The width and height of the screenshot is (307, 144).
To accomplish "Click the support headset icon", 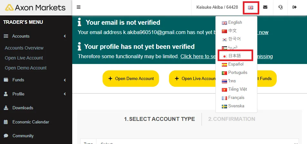I will click(280, 7).
